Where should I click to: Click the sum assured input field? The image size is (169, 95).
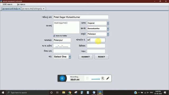[x=62, y=51]
